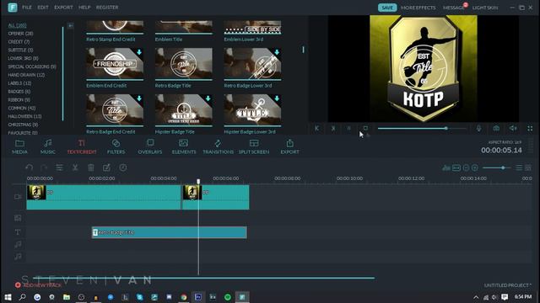Click the microphone voiceover icon
540x303 pixels.
(x=478, y=129)
